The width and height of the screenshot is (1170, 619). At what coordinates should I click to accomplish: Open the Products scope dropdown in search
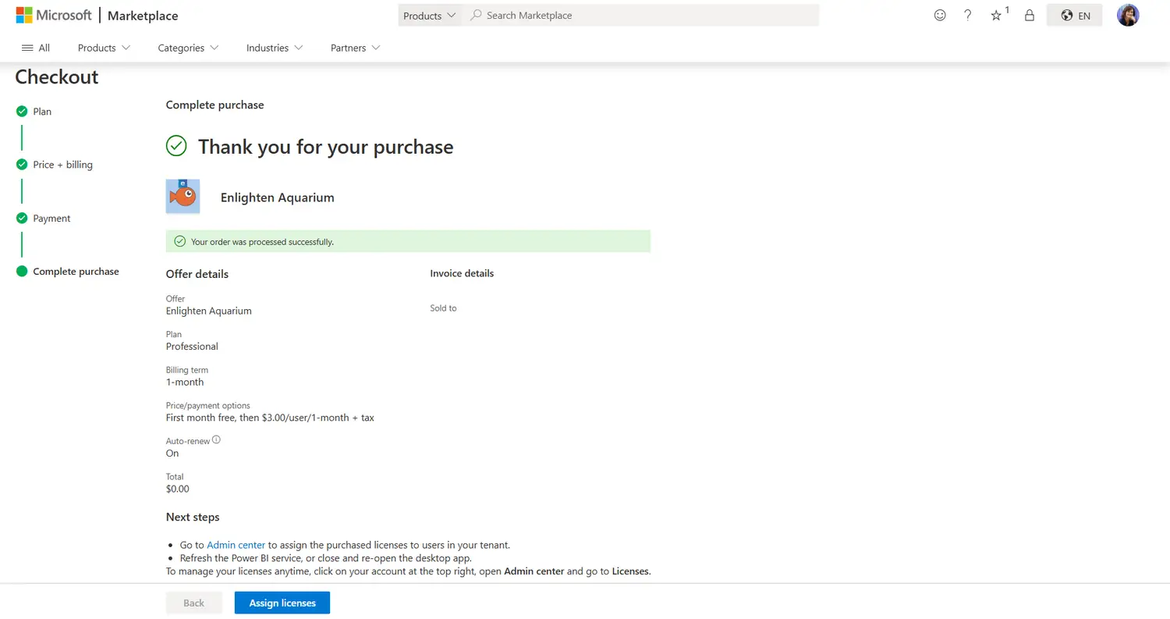[x=429, y=15]
